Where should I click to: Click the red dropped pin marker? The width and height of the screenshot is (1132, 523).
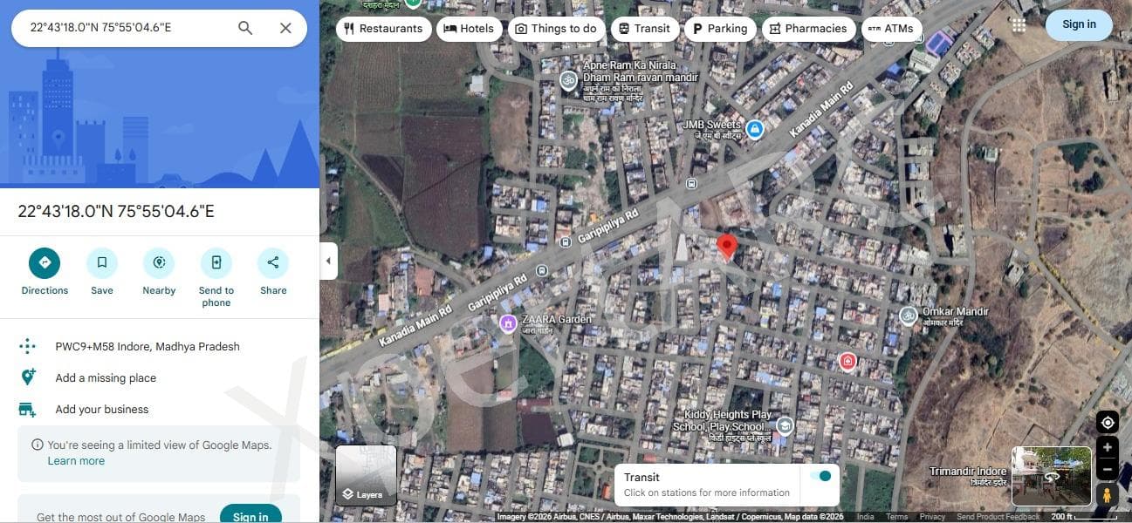[x=727, y=247]
